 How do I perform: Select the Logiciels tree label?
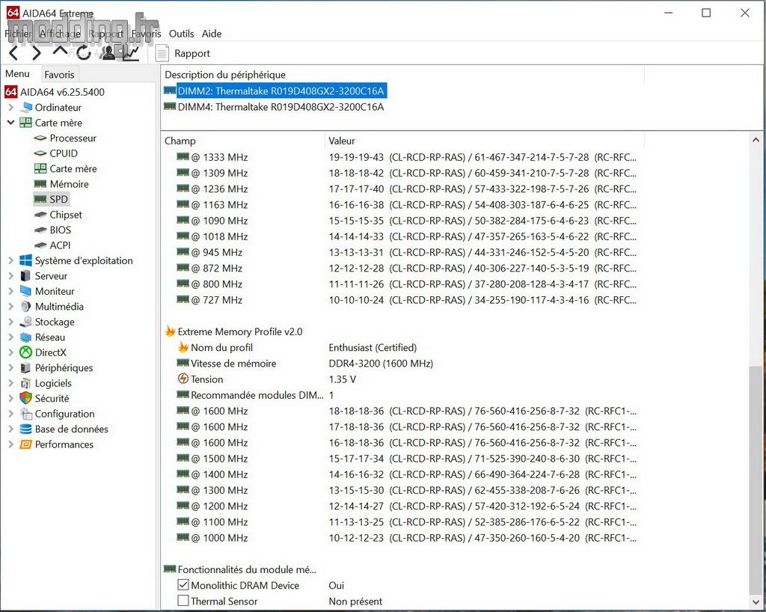coord(53,383)
